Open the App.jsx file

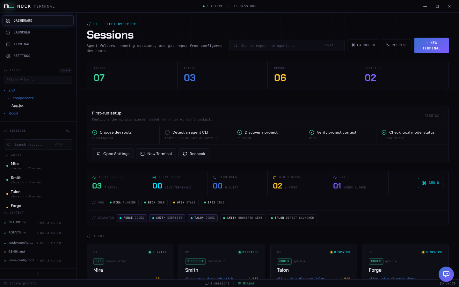pyautogui.click(x=18, y=106)
